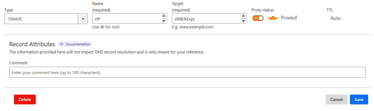Click the Name field up arrow
Viewport: 374px width, 111px height.
(x=164, y=16)
